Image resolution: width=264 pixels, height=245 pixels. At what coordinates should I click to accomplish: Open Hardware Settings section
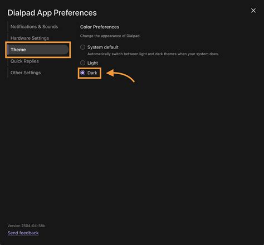[x=30, y=38]
